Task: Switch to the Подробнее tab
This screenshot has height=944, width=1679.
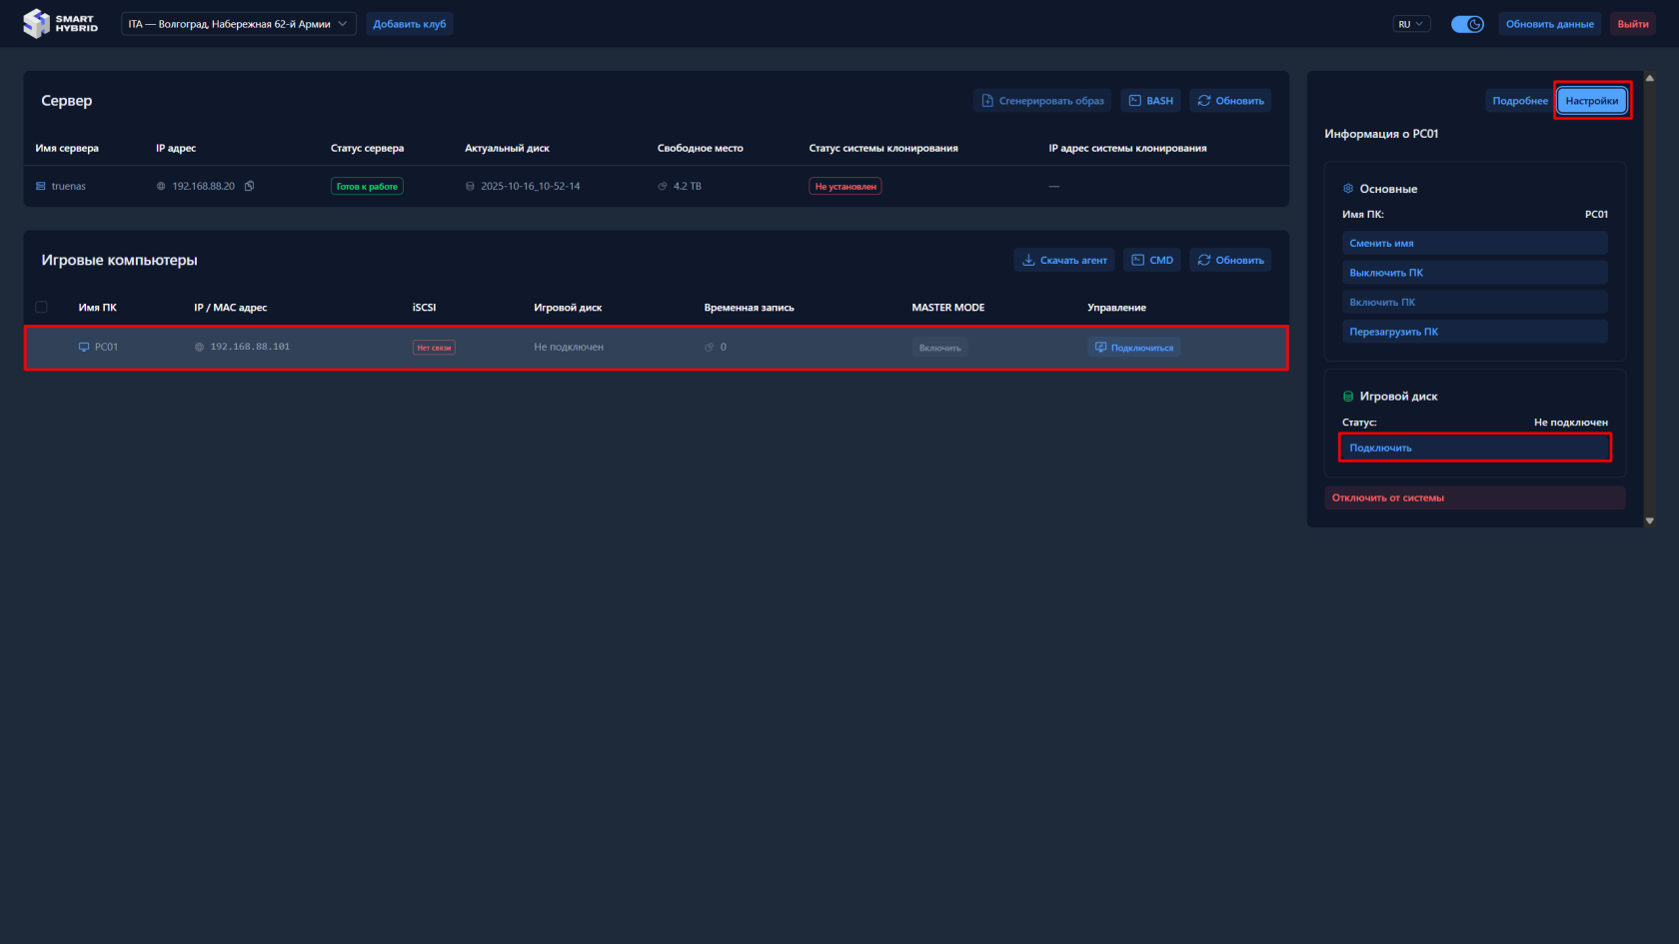Action: click(x=1519, y=101)
